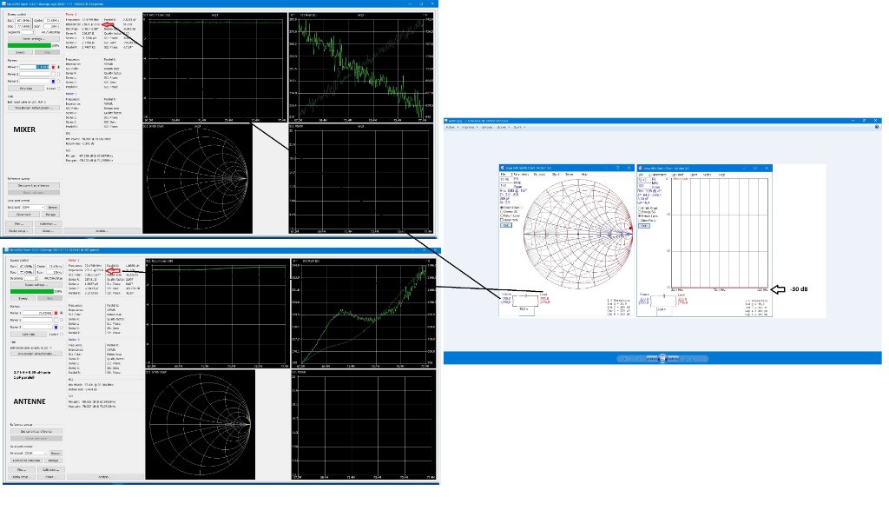Click the NanoVNA icon in MIXER window title bar
The height and width of the screenshot is (517, 889).
pyautogui.click(x=6, y=4)
